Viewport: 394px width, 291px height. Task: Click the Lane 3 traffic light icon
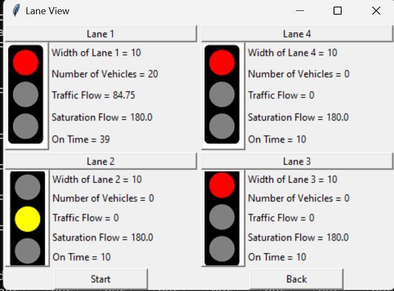click(x=222, y=219)
